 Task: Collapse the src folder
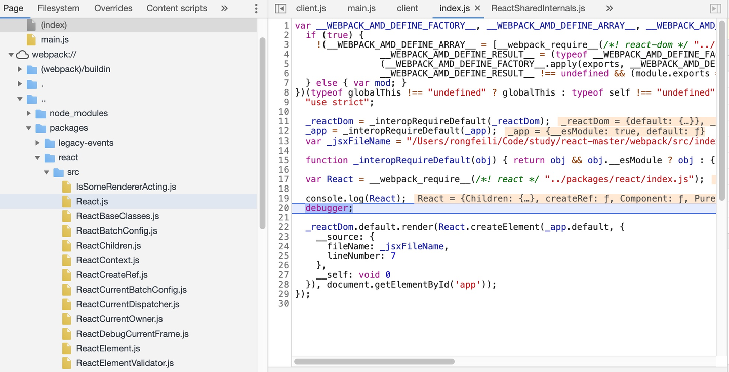[47, 172]
